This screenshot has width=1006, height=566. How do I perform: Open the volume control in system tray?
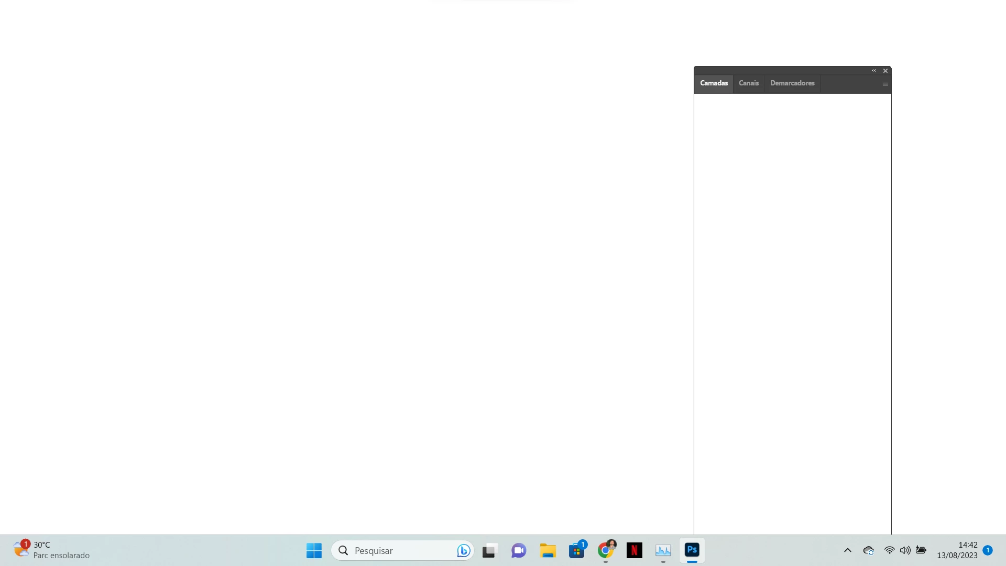[x=905, y=550]
